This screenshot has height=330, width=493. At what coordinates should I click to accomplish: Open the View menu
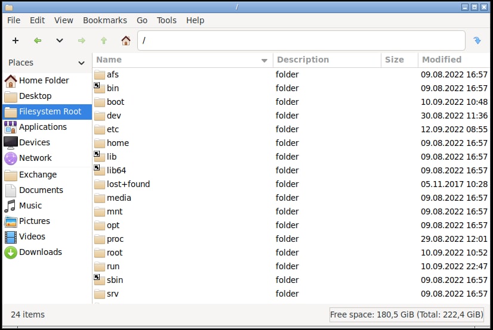(x=63, y=20)
